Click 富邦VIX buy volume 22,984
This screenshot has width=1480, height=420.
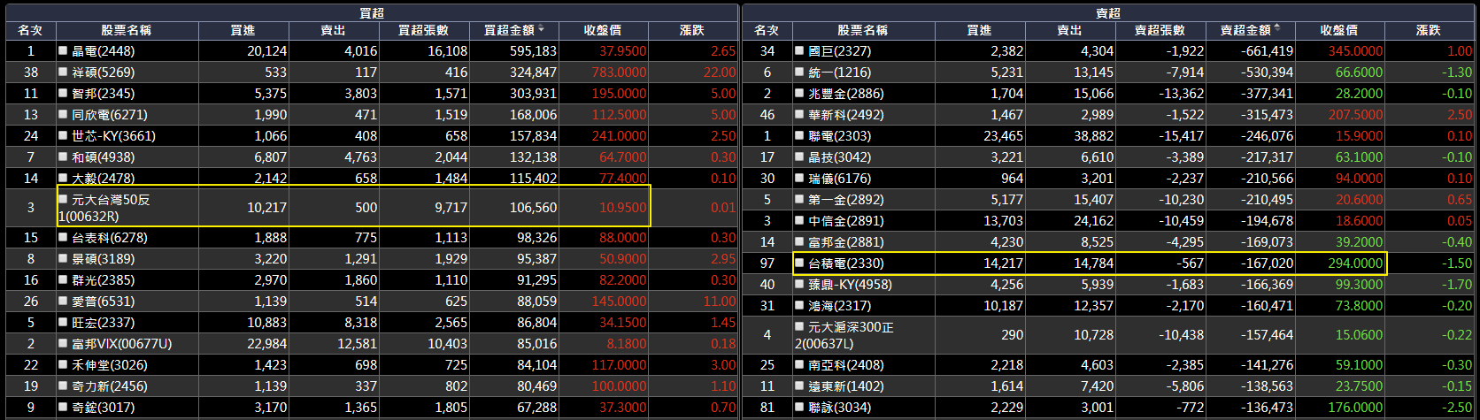[x=266, y=344]
